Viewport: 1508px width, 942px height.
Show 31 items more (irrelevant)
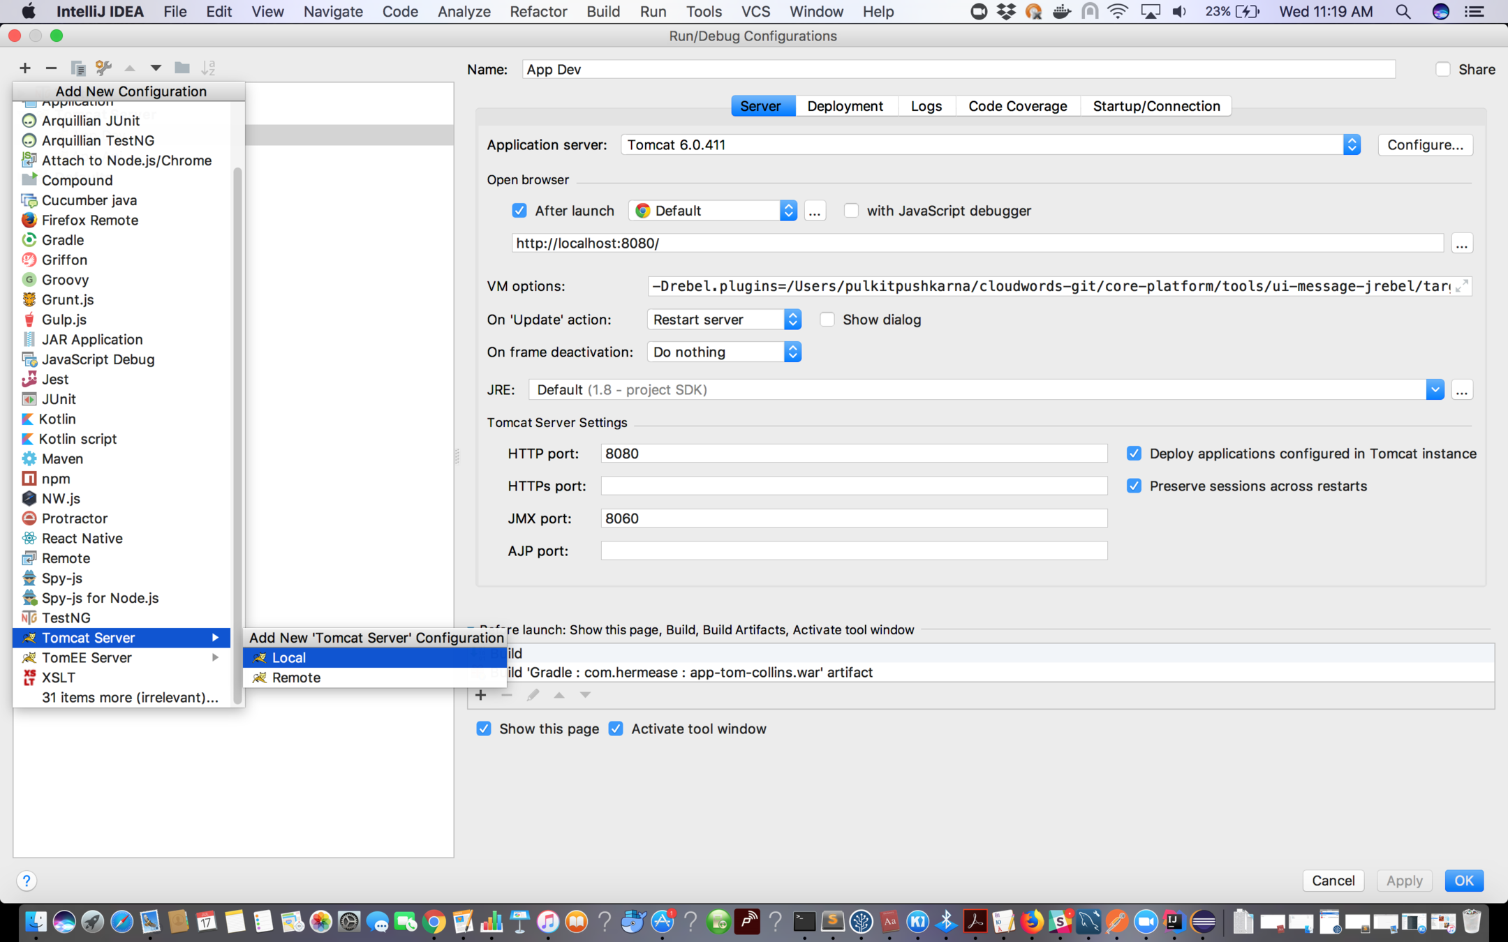pyautogui.click(x=130, y=697)
